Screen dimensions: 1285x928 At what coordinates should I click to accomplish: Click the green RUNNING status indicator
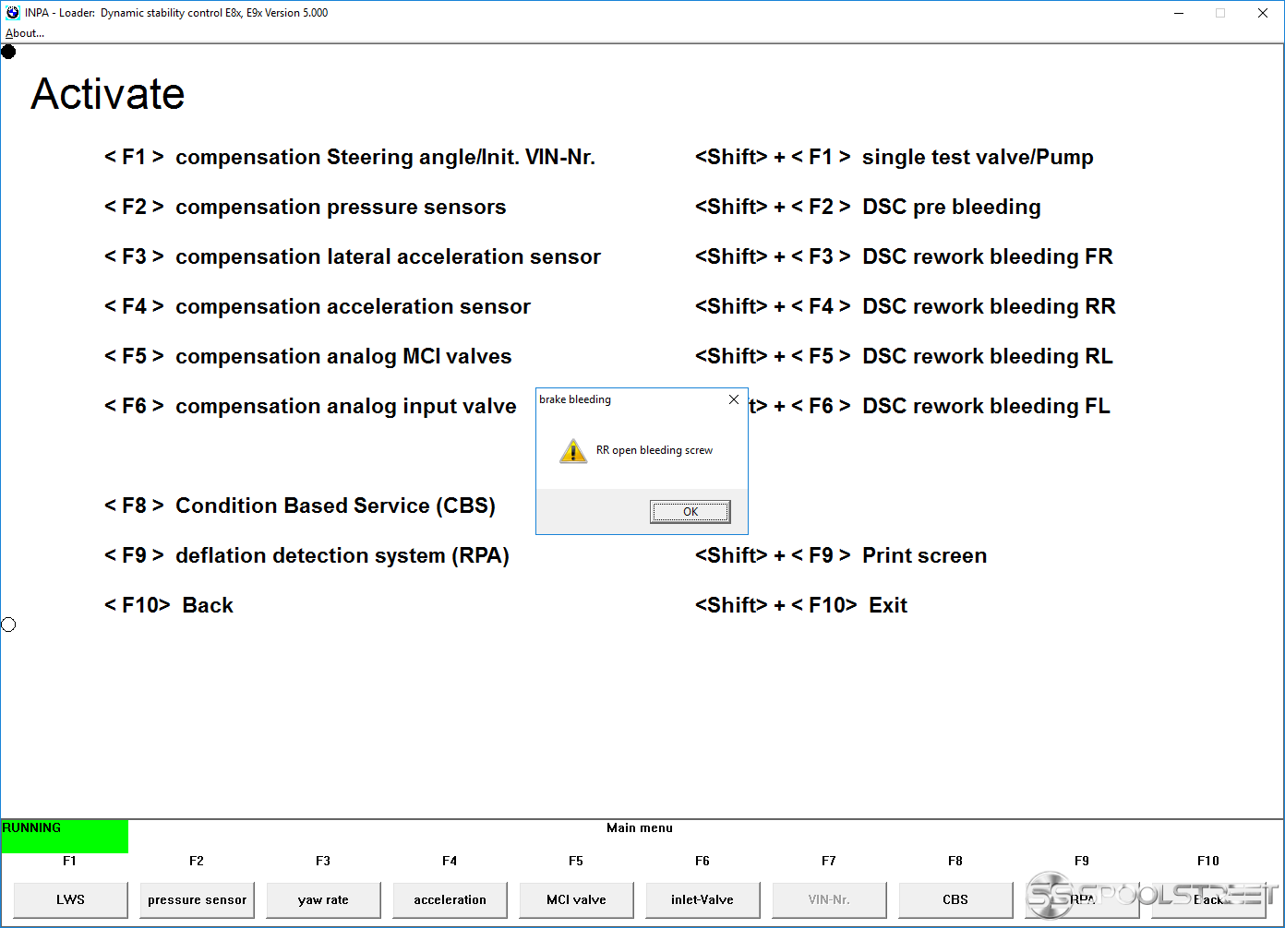[65, 836]
